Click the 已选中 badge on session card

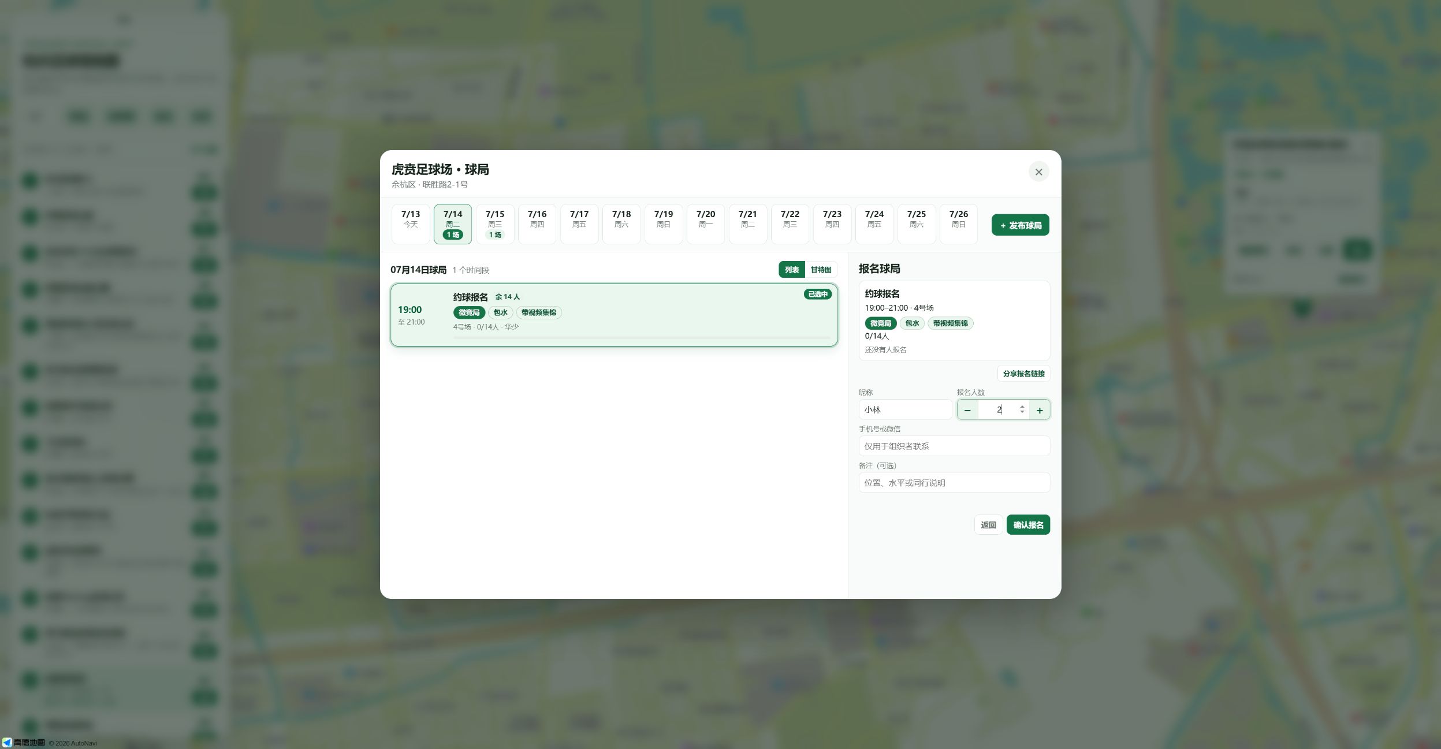[817, 294]
